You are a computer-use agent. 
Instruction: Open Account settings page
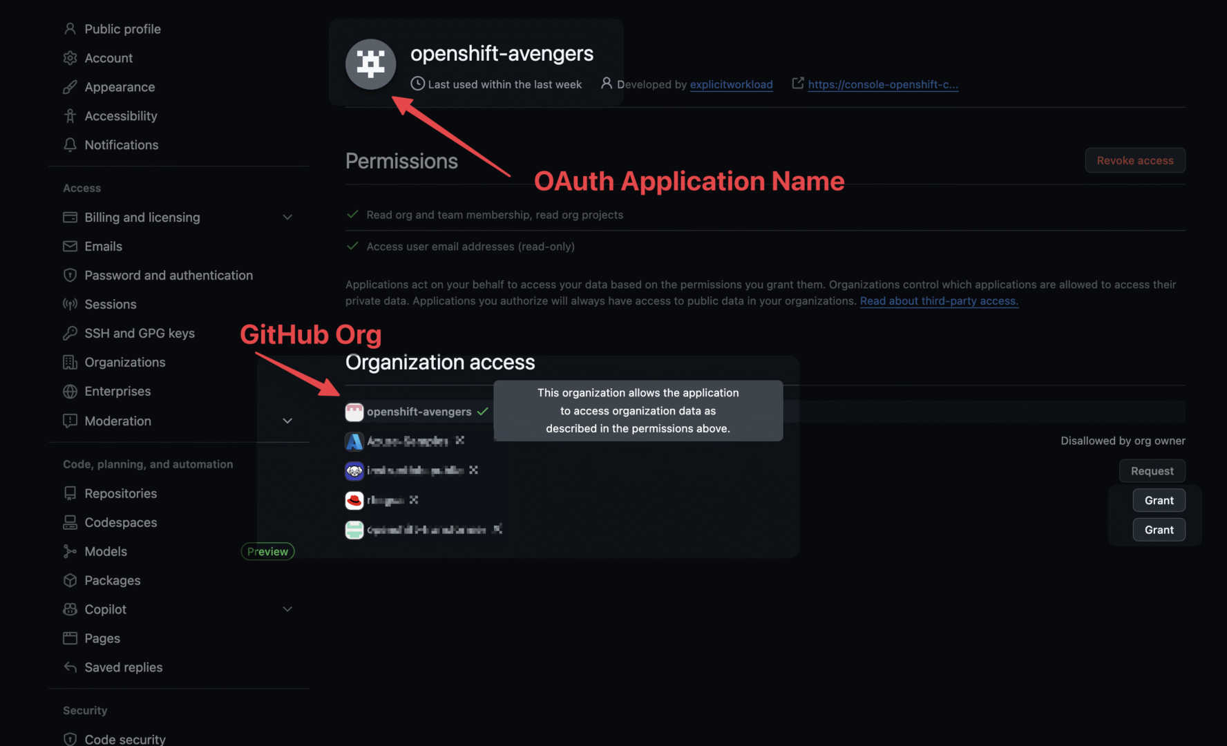108,58
